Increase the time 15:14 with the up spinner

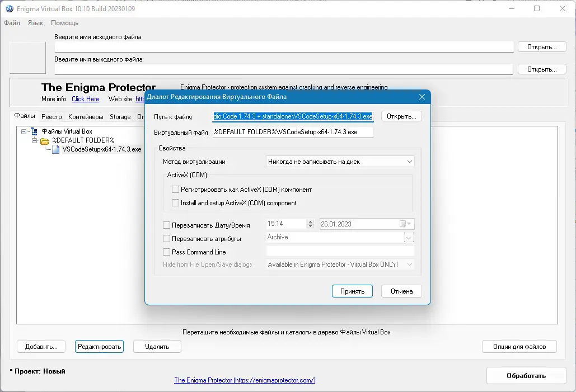tap(311, 221)
